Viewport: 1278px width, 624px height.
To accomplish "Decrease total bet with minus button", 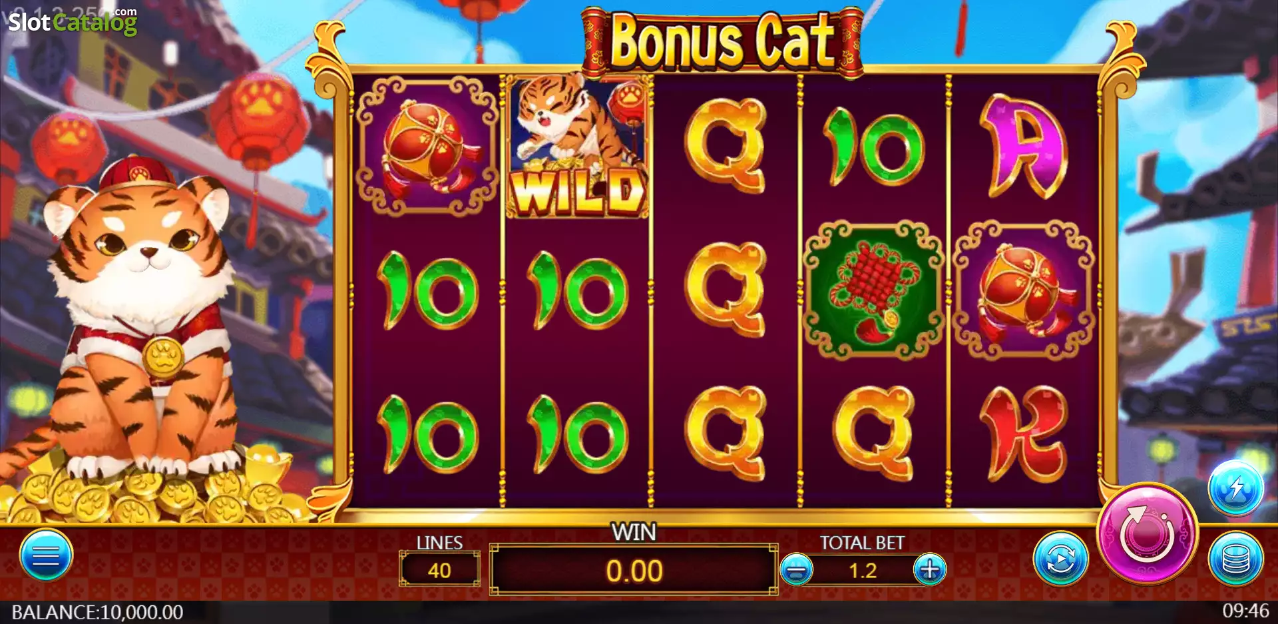I will coord(796,570).
